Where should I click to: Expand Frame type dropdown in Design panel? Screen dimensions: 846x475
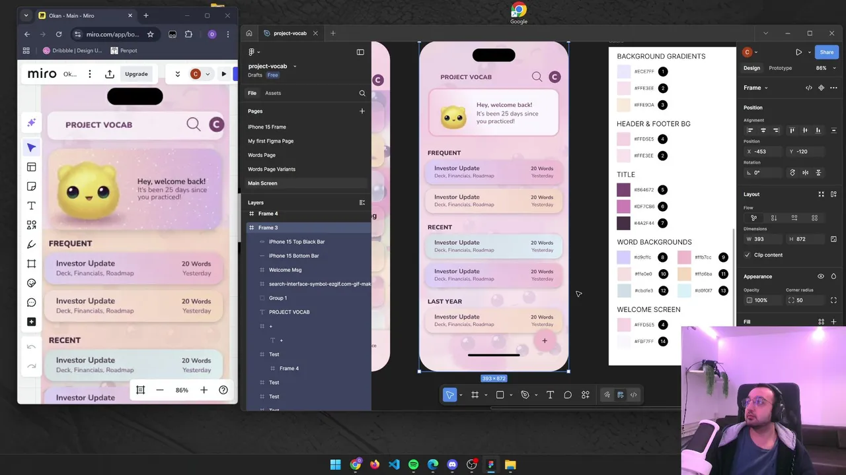[755, 88]
